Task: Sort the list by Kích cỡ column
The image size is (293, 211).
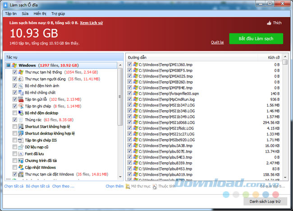Action: [x=273, y=58]
